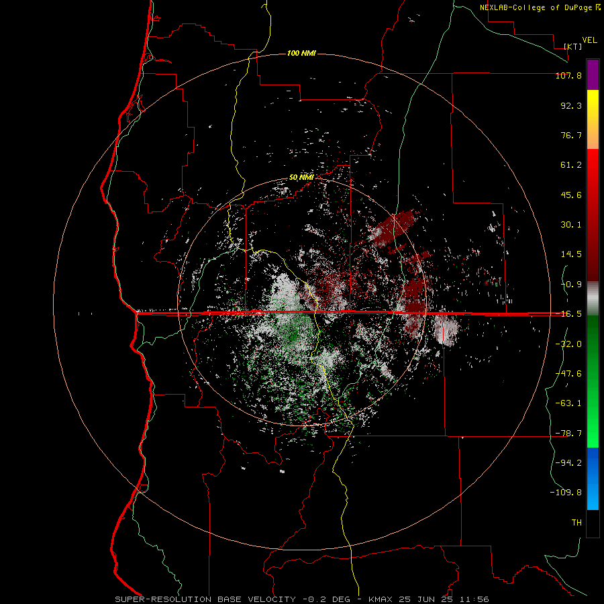Select the 30.1 scale value
Viewport: 604px width, 604px height.
[571, 225]
